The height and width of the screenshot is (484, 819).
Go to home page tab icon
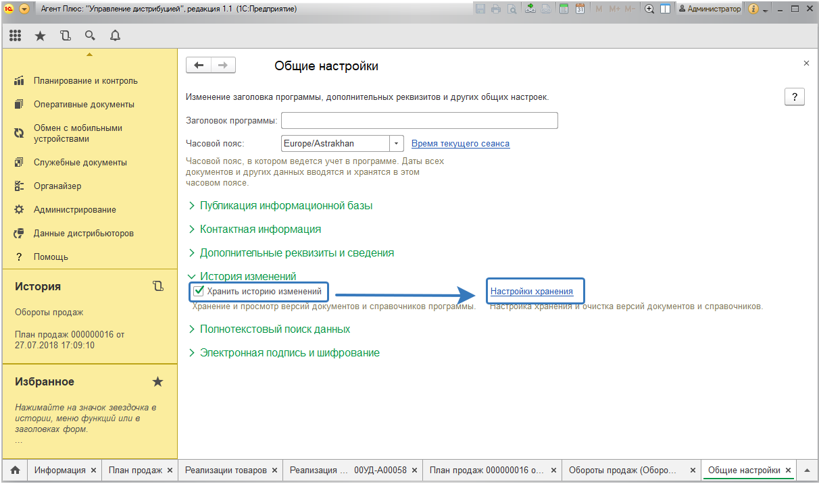[x=15, y=470]
